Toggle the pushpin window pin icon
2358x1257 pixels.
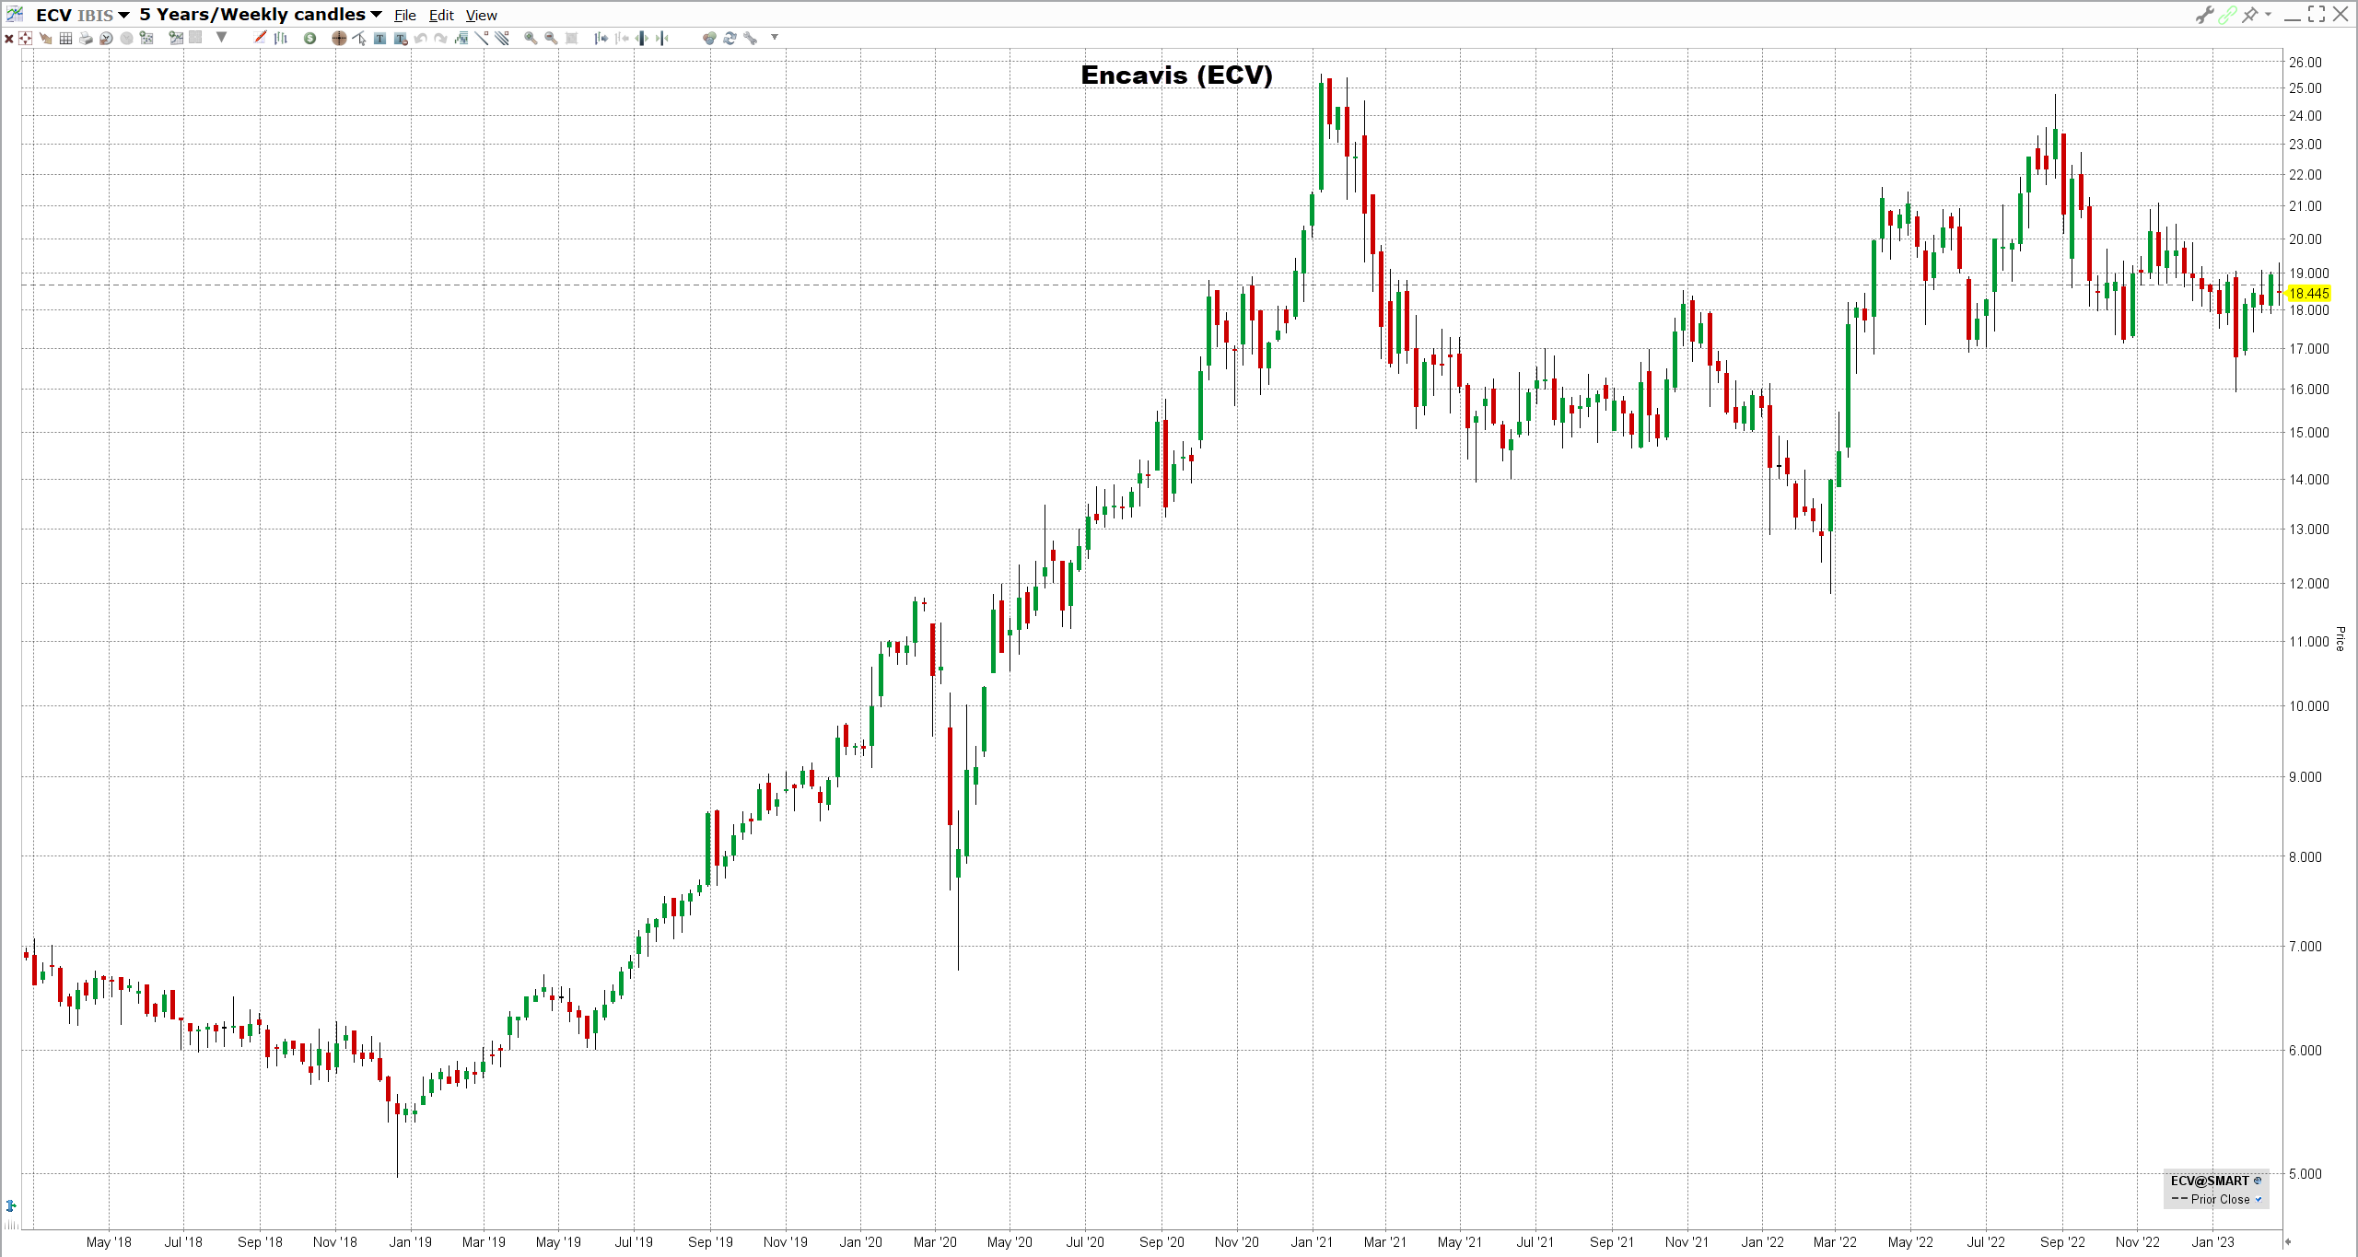[x=2250, y=15]
